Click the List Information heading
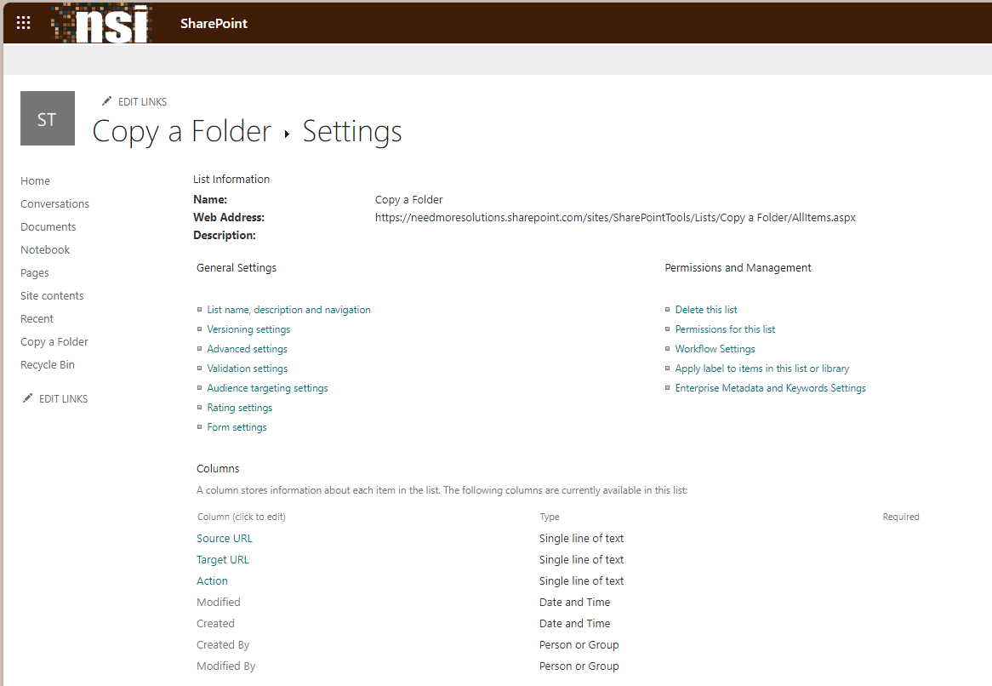 click(231, 179)
